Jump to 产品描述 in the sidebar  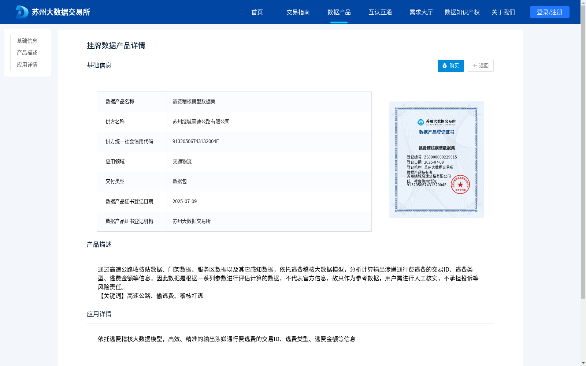click(27, 53)
